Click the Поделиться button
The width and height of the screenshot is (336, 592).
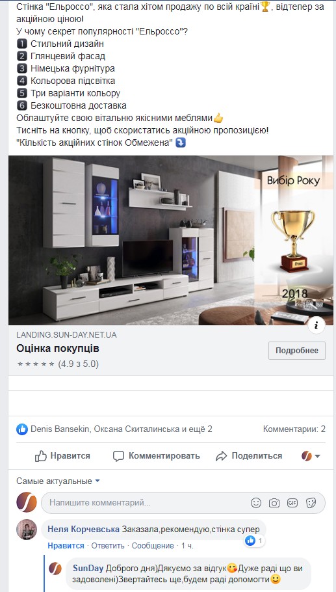coord(249,455)
